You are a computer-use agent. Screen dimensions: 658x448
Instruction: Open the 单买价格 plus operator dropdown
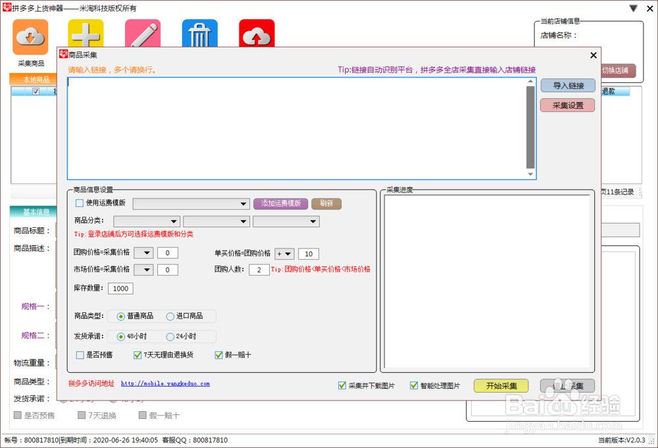click(284, 254)
